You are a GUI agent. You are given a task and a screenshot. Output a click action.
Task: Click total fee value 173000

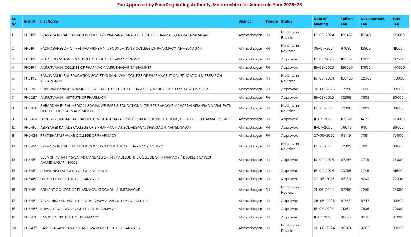pyautogui.click(x=398, y=78)
